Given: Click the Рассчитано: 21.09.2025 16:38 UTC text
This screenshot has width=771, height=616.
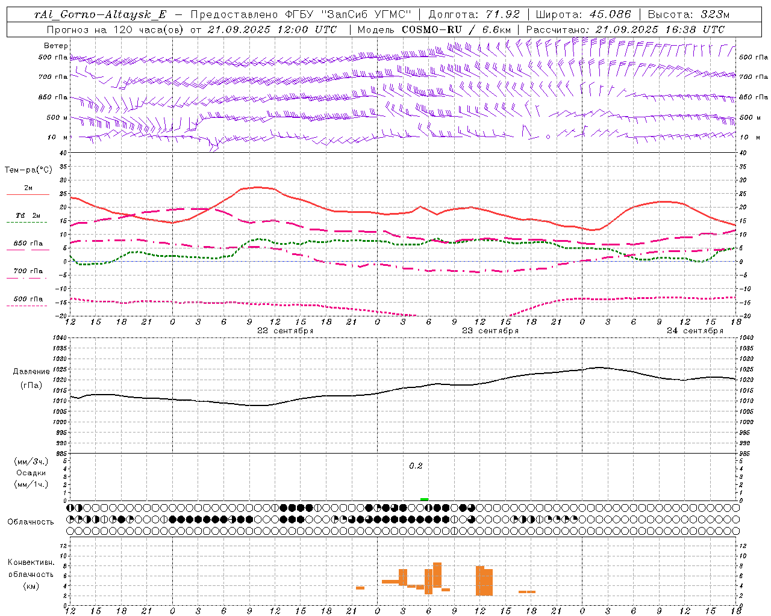Looking at the screenshot, I should pos(625,29).
